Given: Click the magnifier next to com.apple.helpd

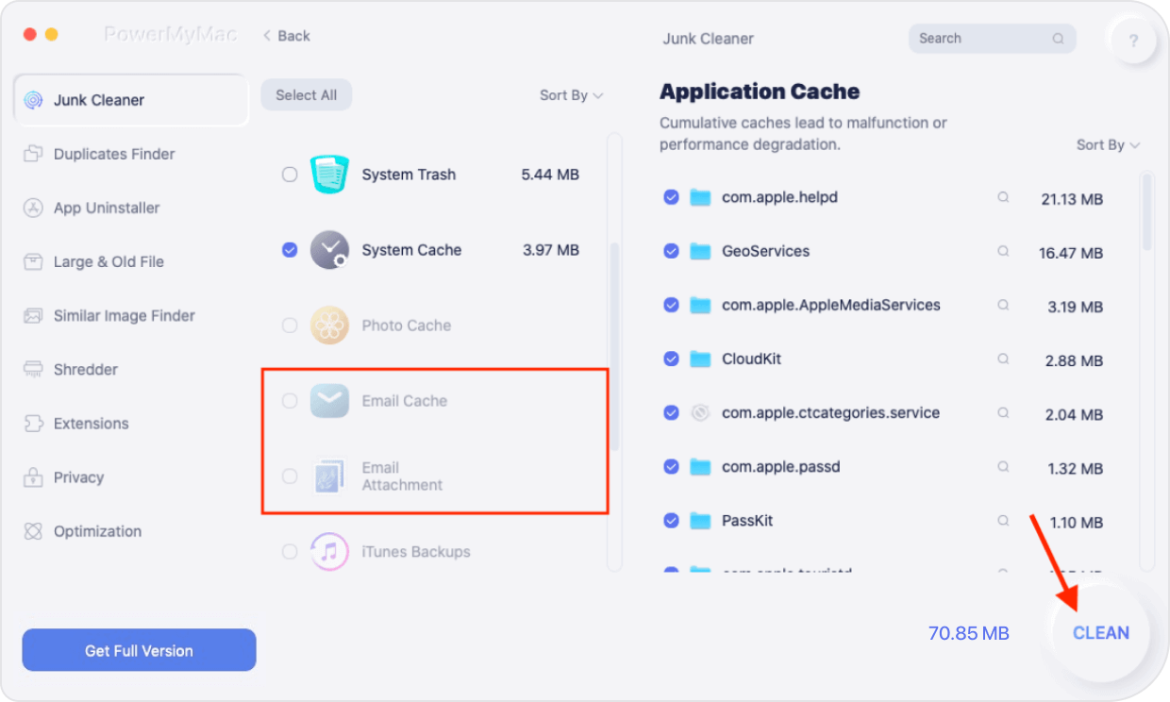Looking at the screenshot, I should coord(1004,198).
